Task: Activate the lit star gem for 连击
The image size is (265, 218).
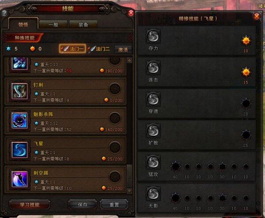Action: (246, 72)
